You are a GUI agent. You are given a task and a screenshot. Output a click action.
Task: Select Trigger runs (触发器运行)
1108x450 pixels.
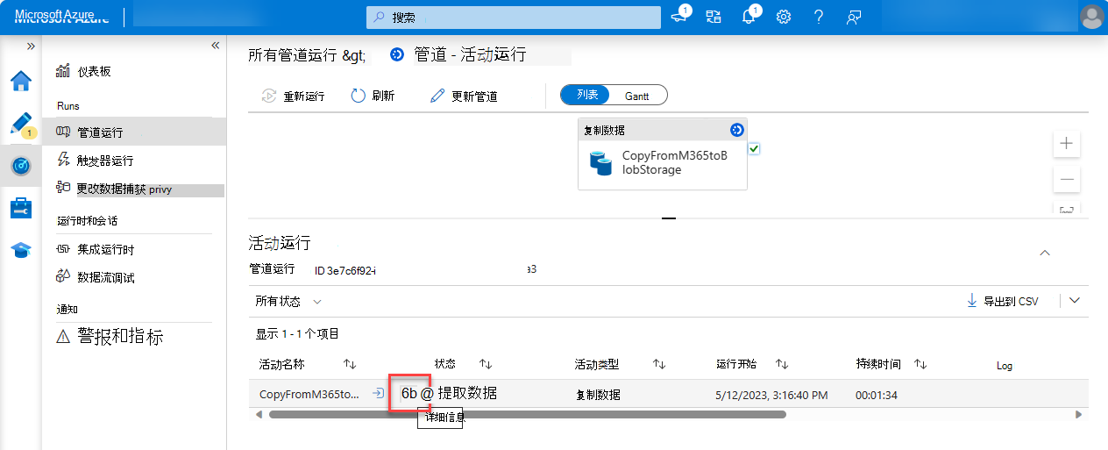click(95, 161)
